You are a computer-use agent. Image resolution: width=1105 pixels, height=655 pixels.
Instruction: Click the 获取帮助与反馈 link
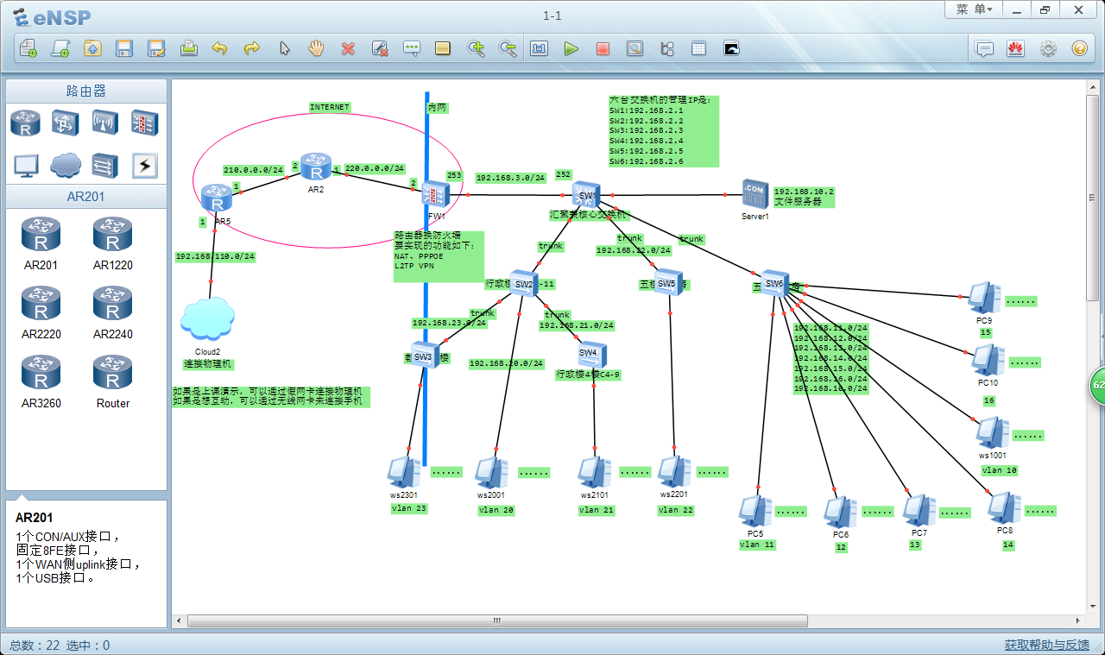[x=1046, y=645]
